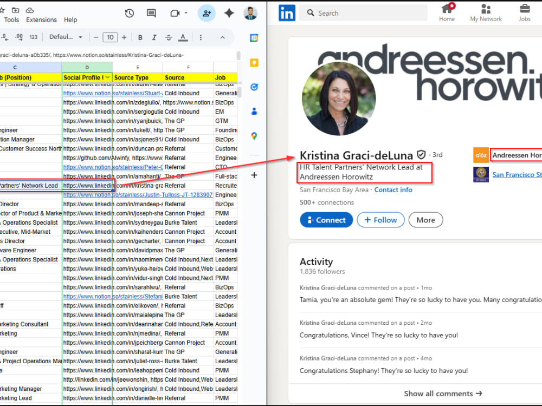Click the a16z company logo
The height and width of the screenshot is (406, 542).
click(x=481, y=155)
